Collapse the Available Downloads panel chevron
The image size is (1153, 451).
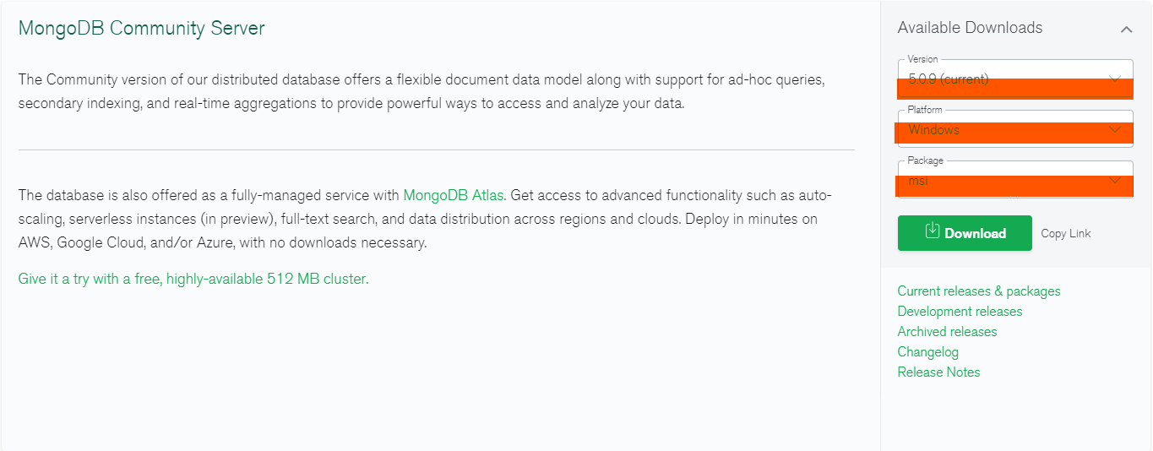coord(1126,30)
